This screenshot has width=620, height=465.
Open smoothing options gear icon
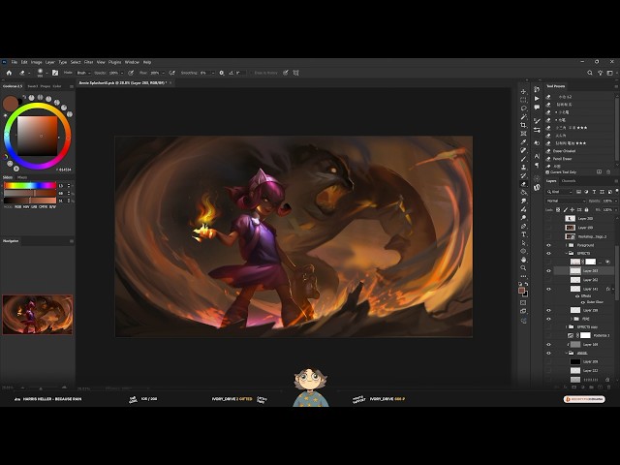click(x=222, y=73)
